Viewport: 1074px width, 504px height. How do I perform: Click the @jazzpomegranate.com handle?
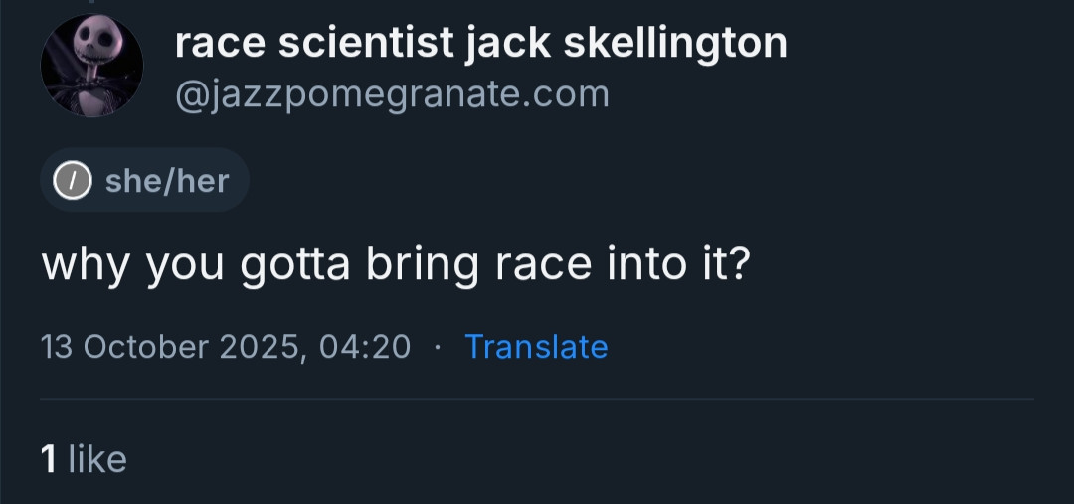392,94
